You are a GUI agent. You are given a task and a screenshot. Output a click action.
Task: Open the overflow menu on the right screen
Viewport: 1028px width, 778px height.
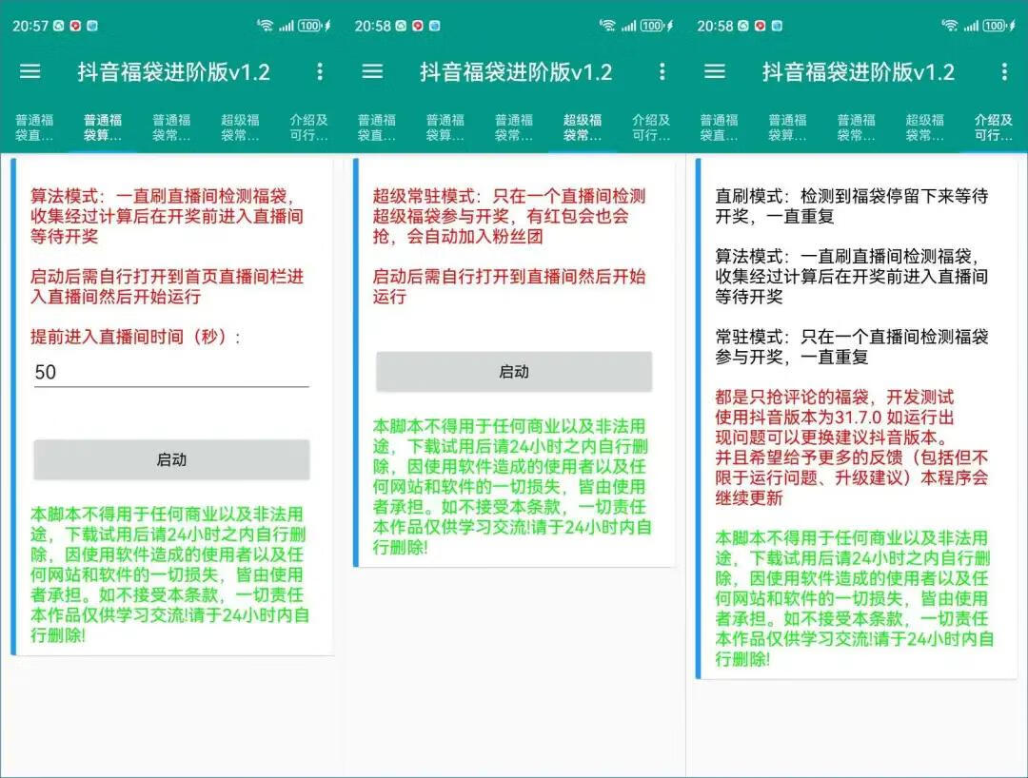click(1003, 71)
